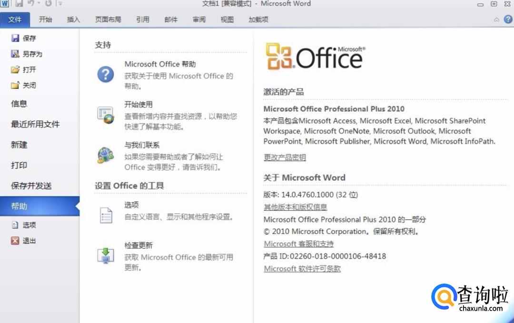The image size is (514, 323).
Task: Click the 与我们联系 (Contact Us) title
Action: coord(142,145)
